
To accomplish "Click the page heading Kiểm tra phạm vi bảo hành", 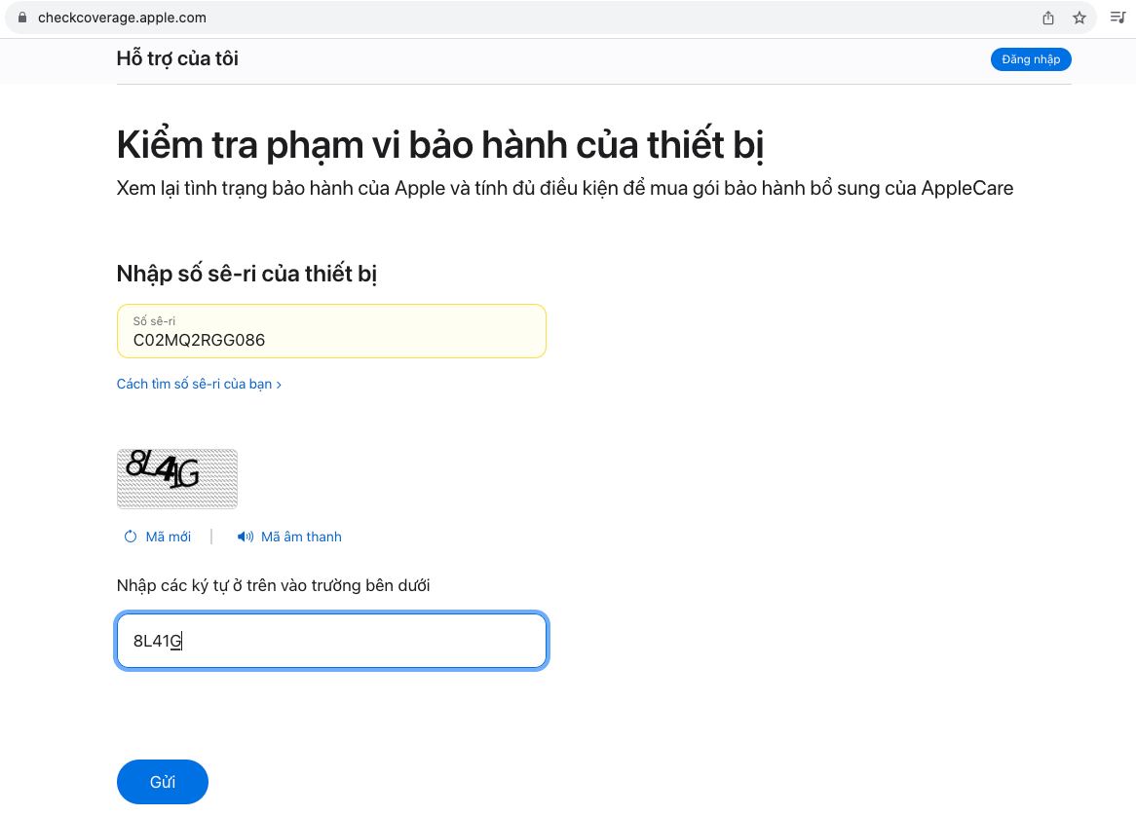I will 440,144.
